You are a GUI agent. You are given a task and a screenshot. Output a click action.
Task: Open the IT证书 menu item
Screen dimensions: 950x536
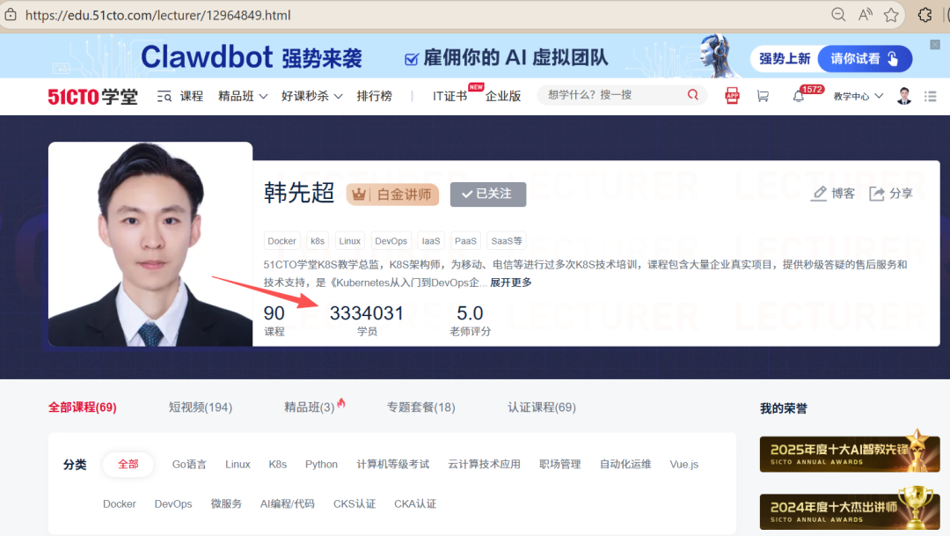point(450,97)
